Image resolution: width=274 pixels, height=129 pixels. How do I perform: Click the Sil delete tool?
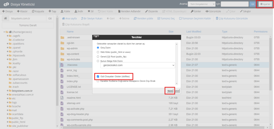pos(90,11)
